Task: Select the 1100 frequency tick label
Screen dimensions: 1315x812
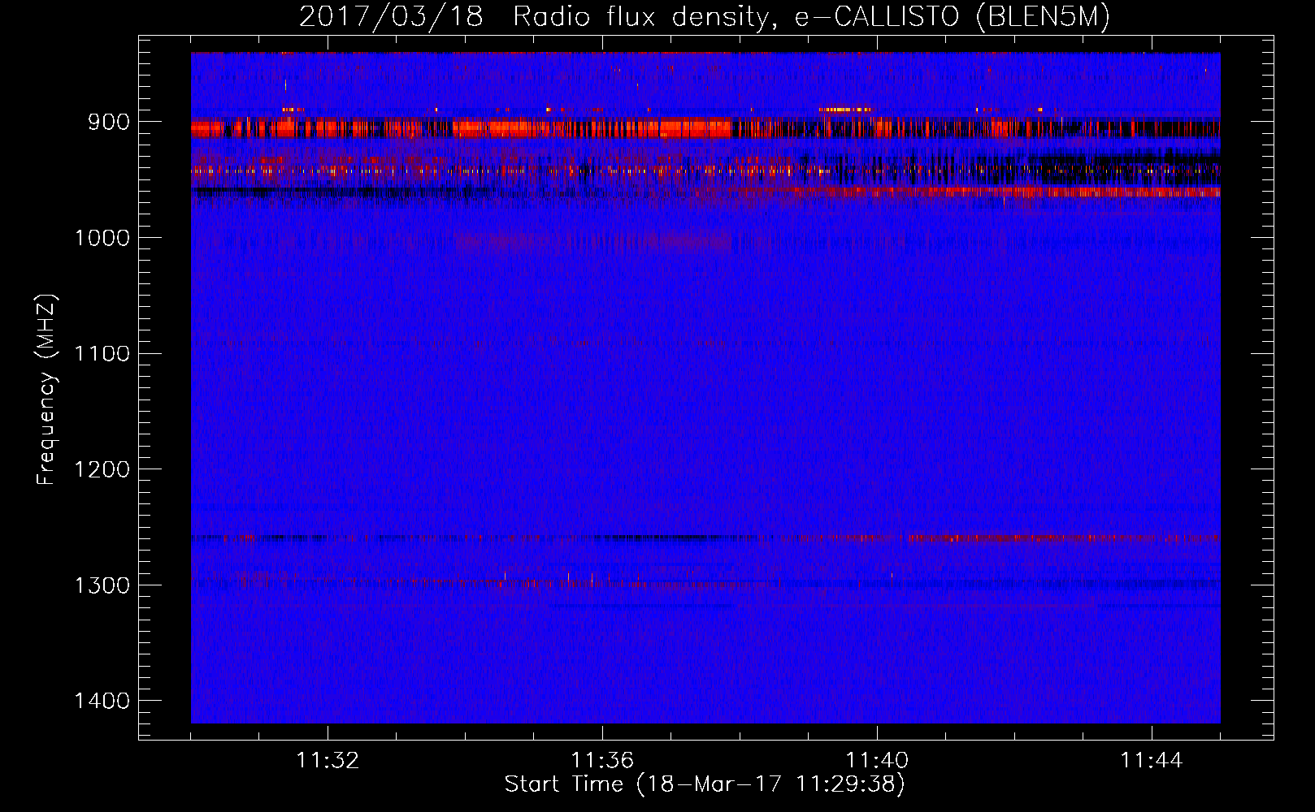Action: point(102,354)
